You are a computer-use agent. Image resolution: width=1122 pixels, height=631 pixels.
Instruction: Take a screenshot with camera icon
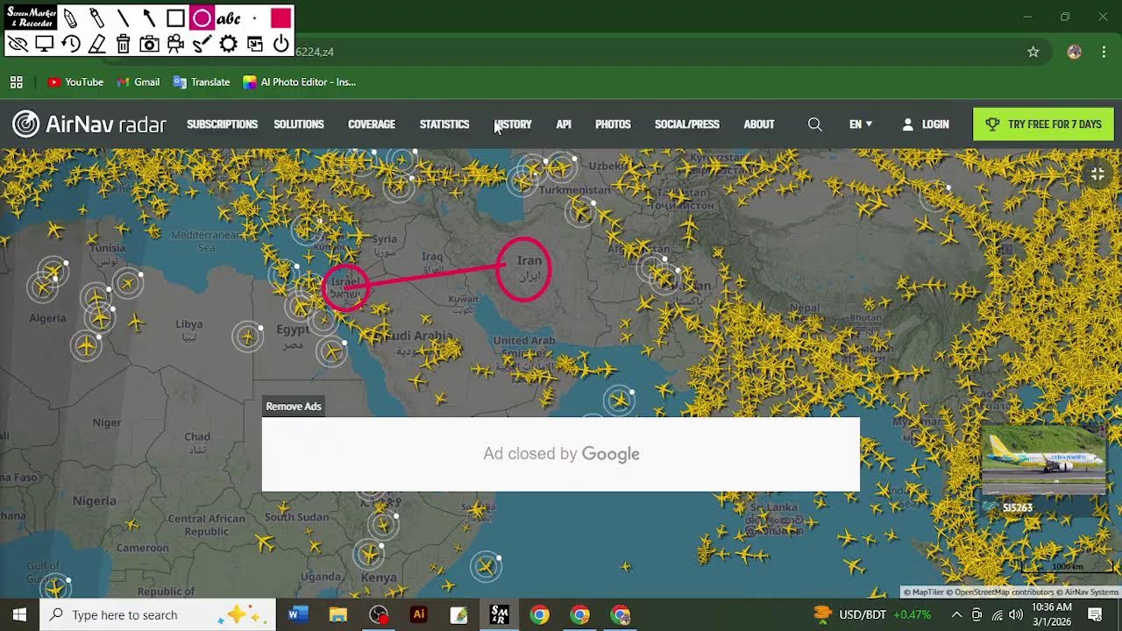coord(149,44)
